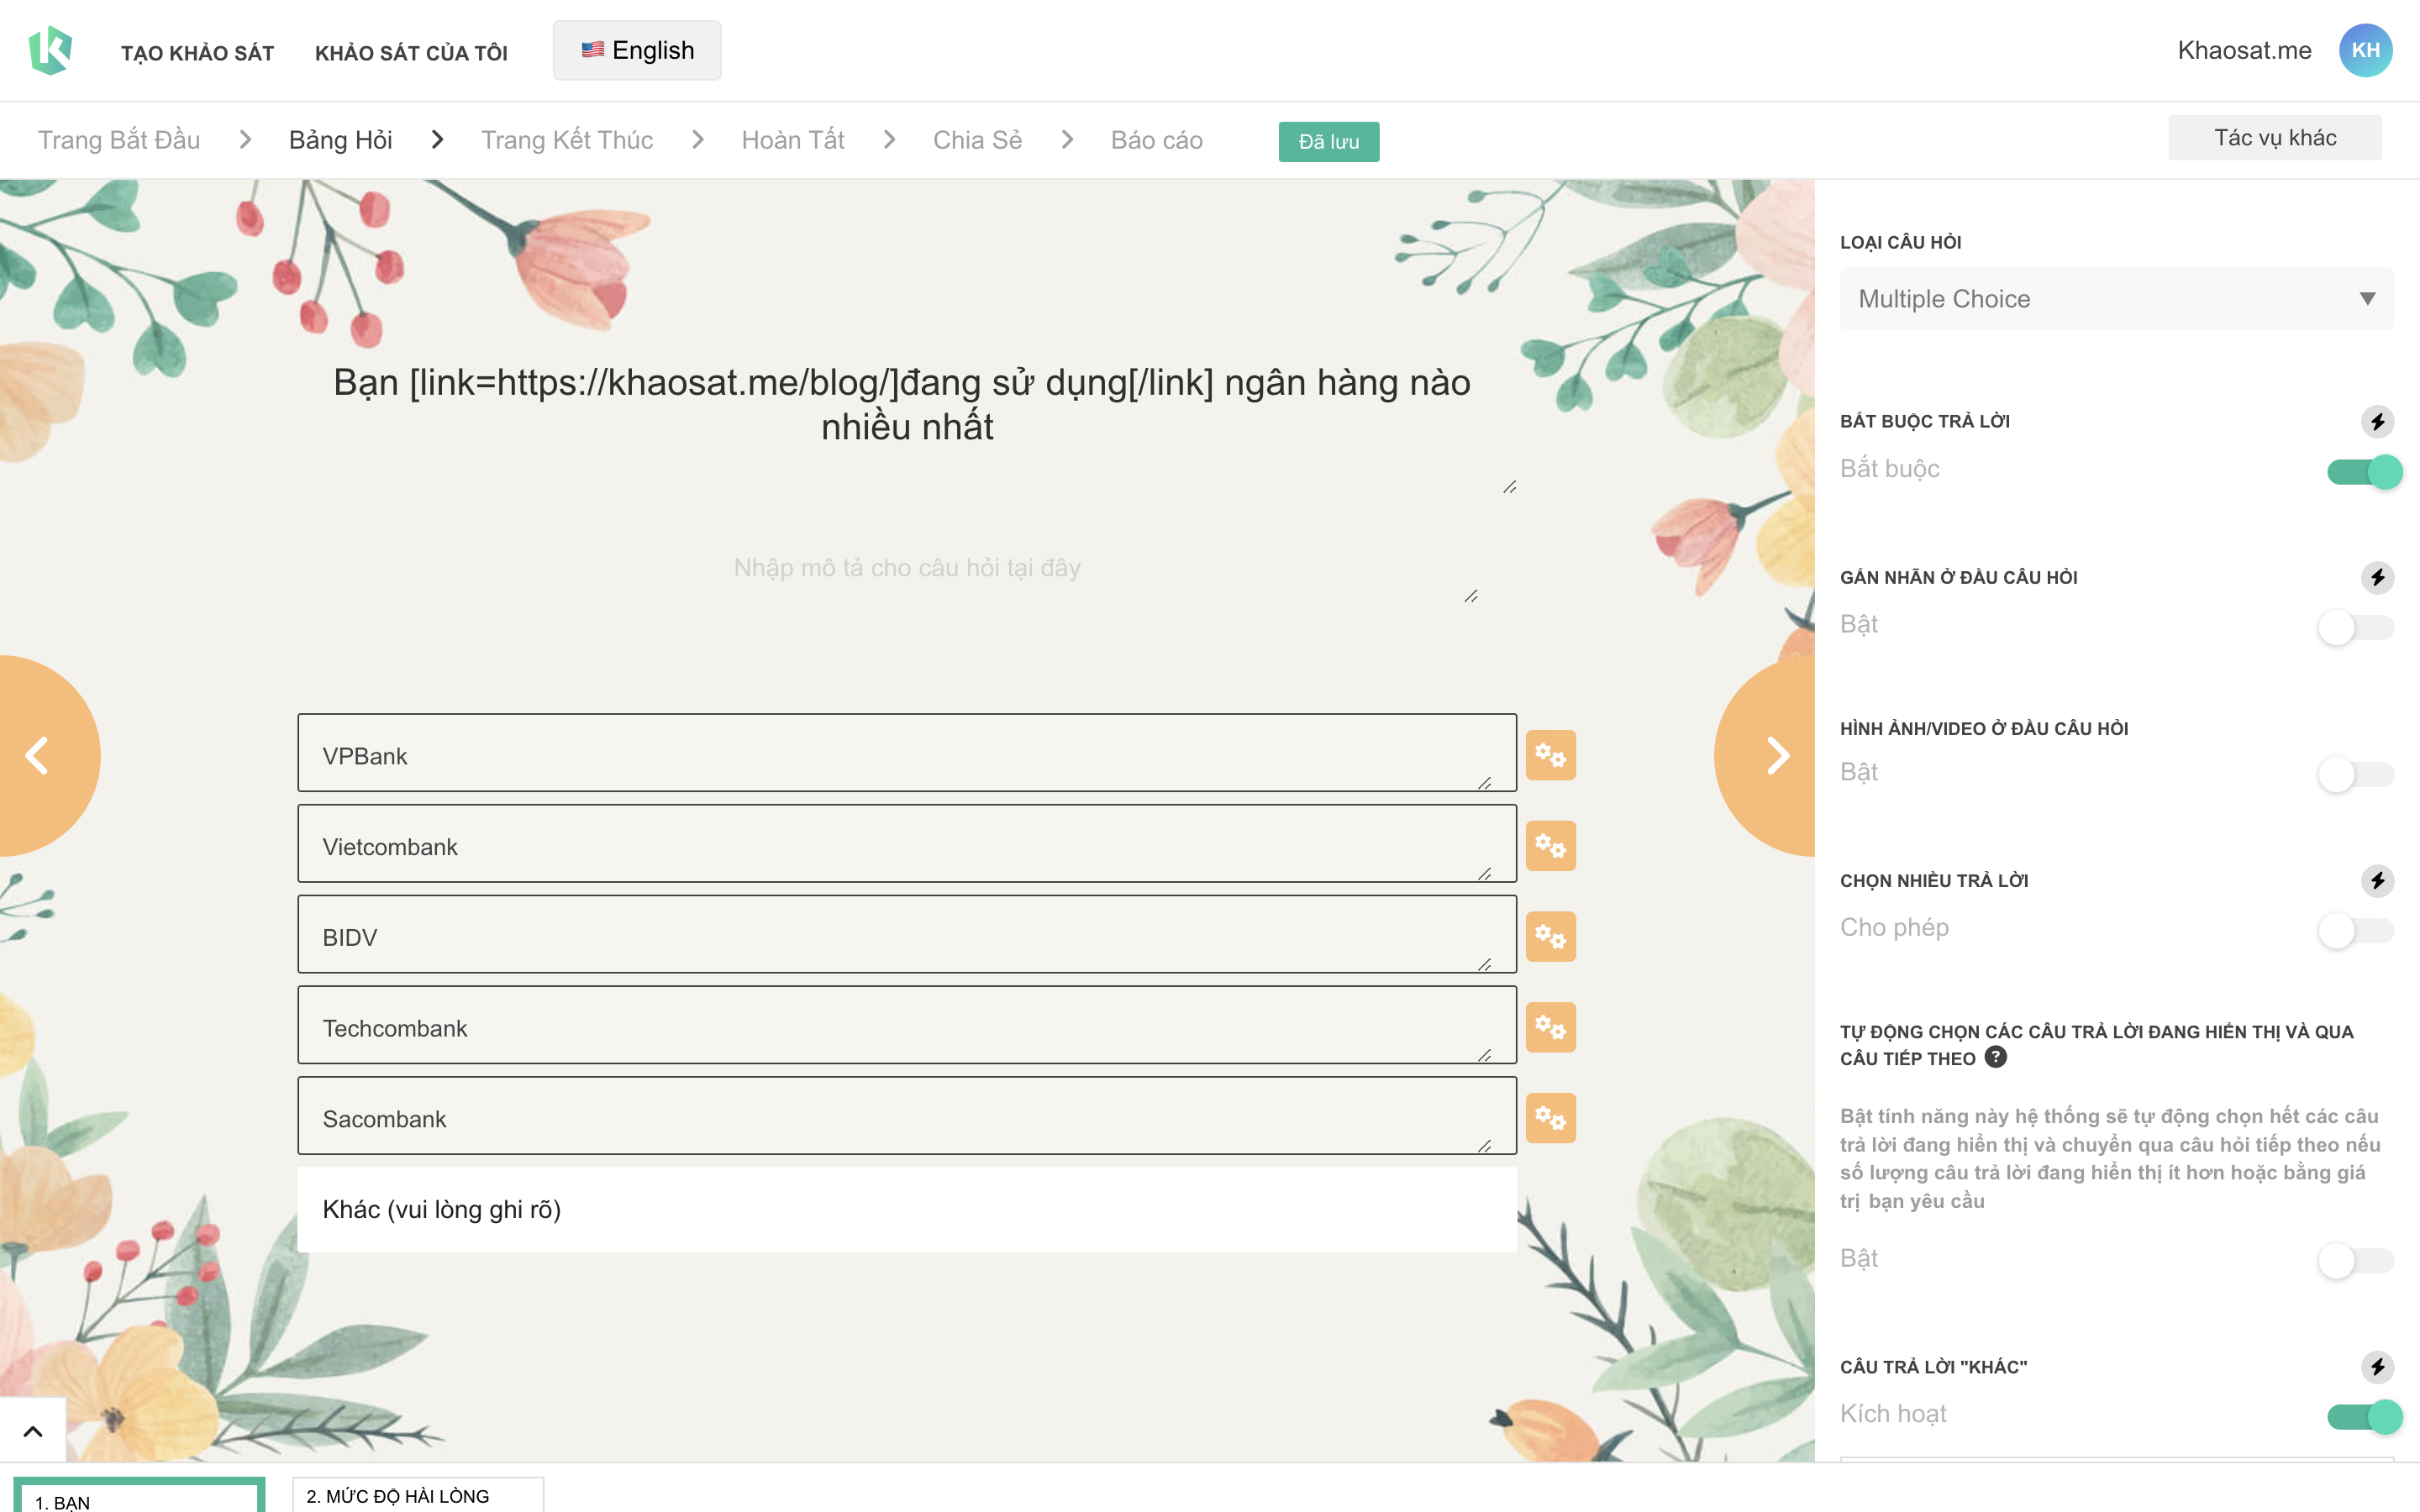Click lightning icon next to Chọn nhiều trả lời
The height and width of the screenshot is (1512, 2420).
[x=2377, y=880]
